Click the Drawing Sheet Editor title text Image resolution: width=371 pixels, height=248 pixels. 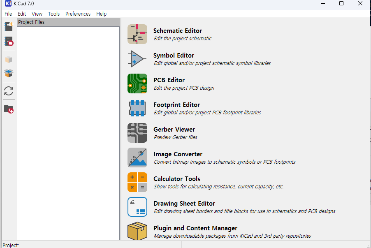coord(184,204)
